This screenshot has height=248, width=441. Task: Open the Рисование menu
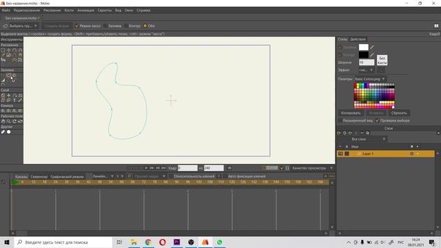(52, 10)
